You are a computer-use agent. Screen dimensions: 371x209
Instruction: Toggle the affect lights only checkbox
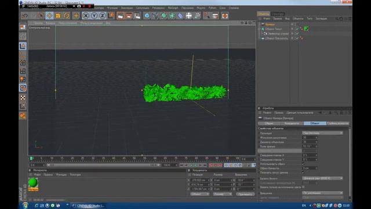point(303,187)
